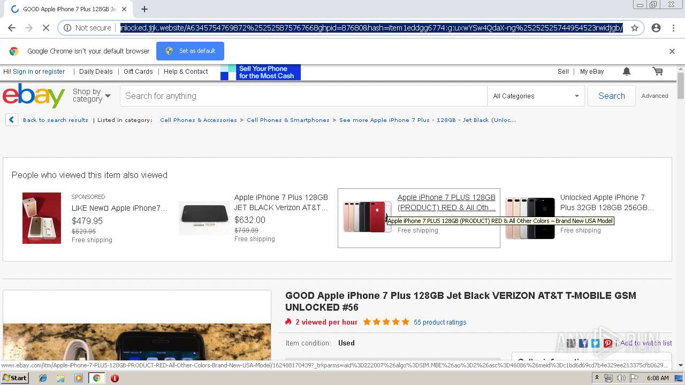Click the five-star rating stars

pos(386,322)
